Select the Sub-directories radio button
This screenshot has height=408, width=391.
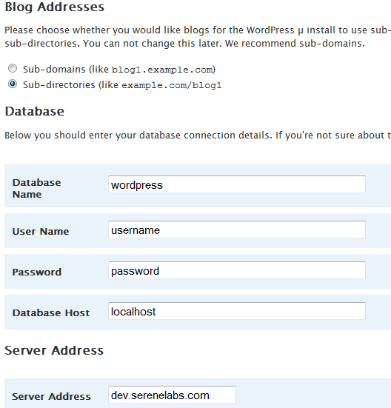[x=13, y=84]
